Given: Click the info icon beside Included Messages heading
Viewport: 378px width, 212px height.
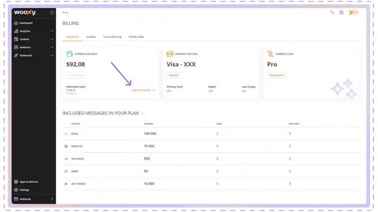Looking at the screenshot, I should click(143, 113).
